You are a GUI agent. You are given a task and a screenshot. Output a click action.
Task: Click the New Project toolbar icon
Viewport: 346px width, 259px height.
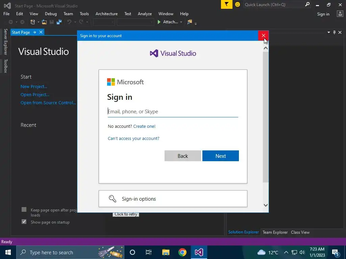click(33, 22)
